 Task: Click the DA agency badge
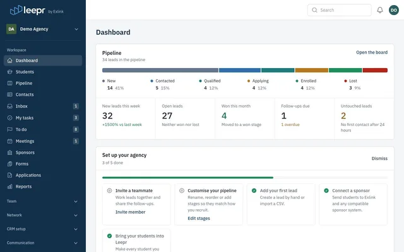click(11, 29)
